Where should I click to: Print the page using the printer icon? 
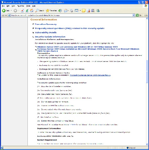71,11
